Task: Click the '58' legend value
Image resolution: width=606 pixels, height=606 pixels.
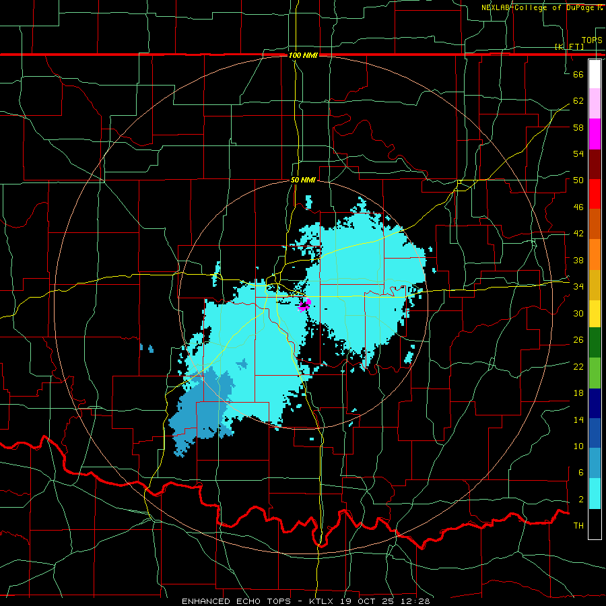Action: pyautogui.click(x=578, y=127)
